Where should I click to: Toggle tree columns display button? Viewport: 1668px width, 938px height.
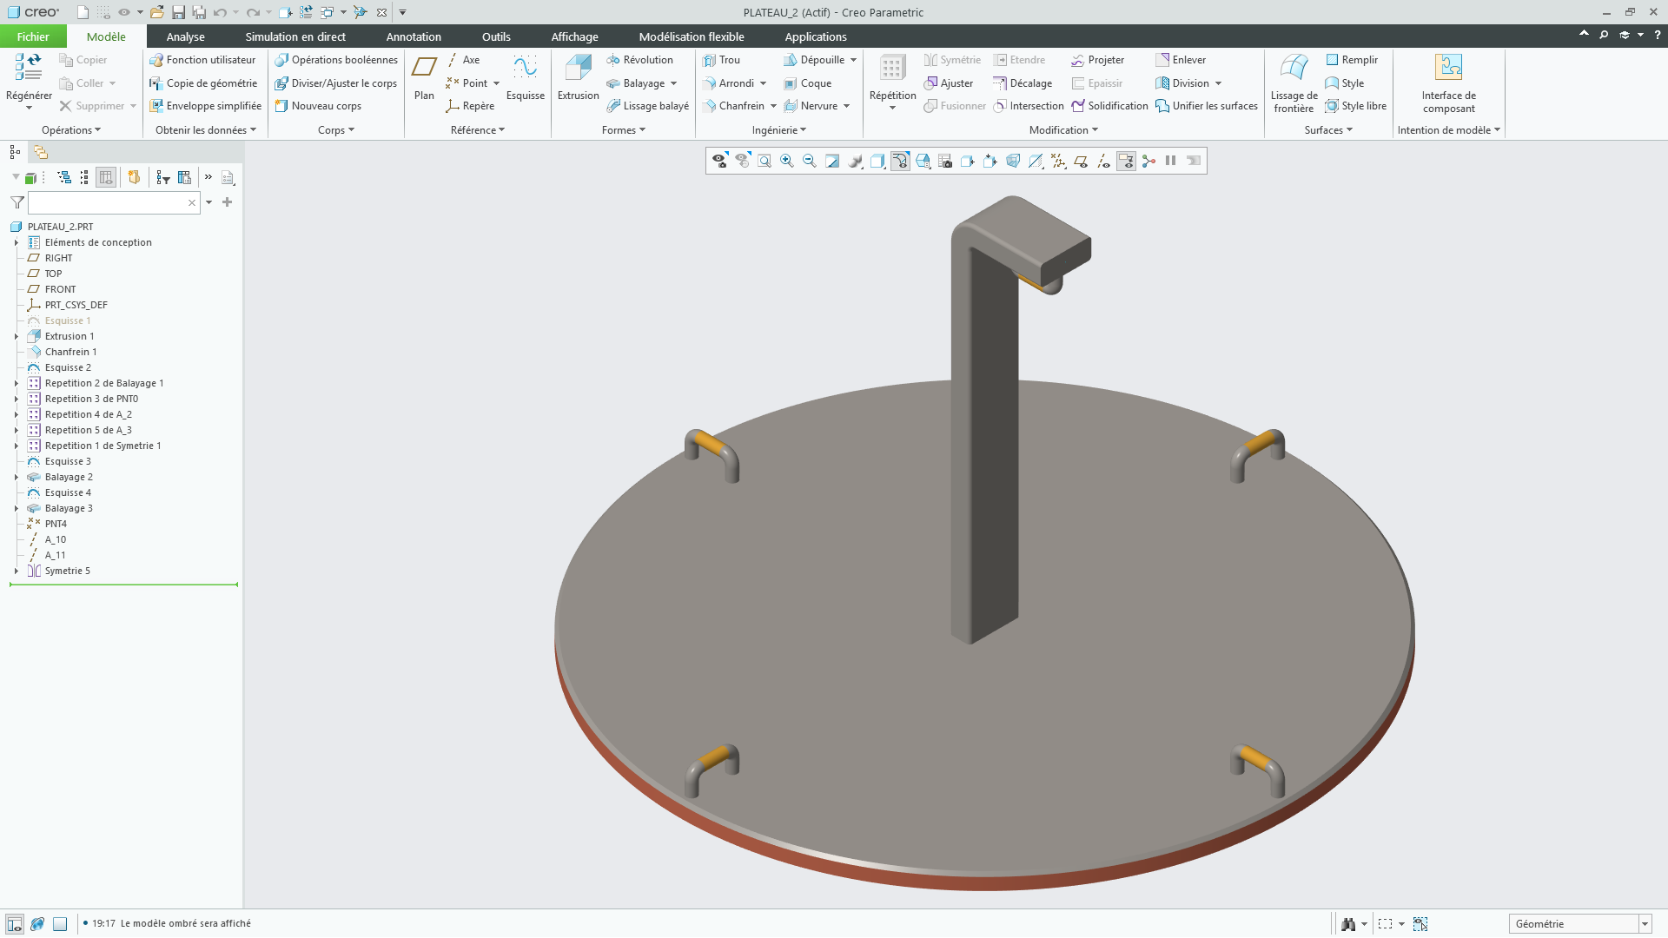coord(106,177)
